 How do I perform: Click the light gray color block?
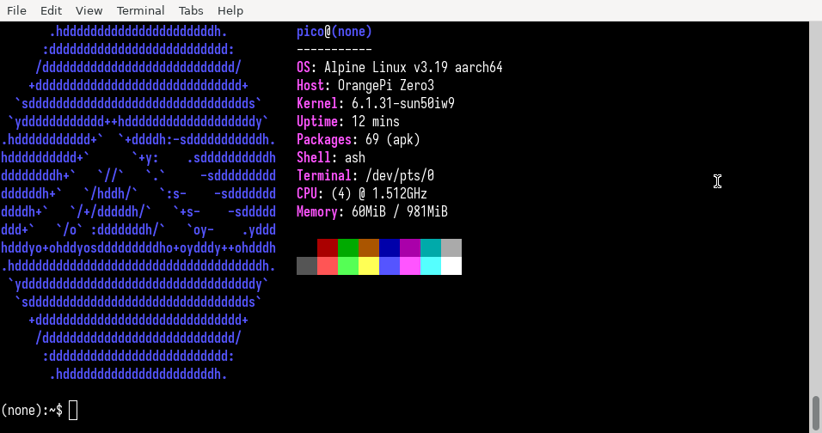451,247
